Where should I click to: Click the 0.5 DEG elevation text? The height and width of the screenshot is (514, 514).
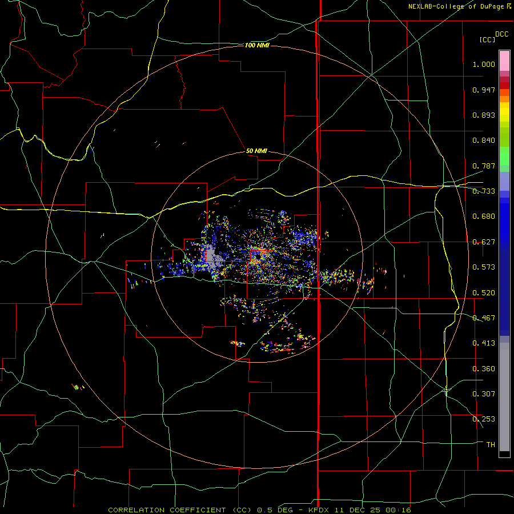[x=275, y=510]
